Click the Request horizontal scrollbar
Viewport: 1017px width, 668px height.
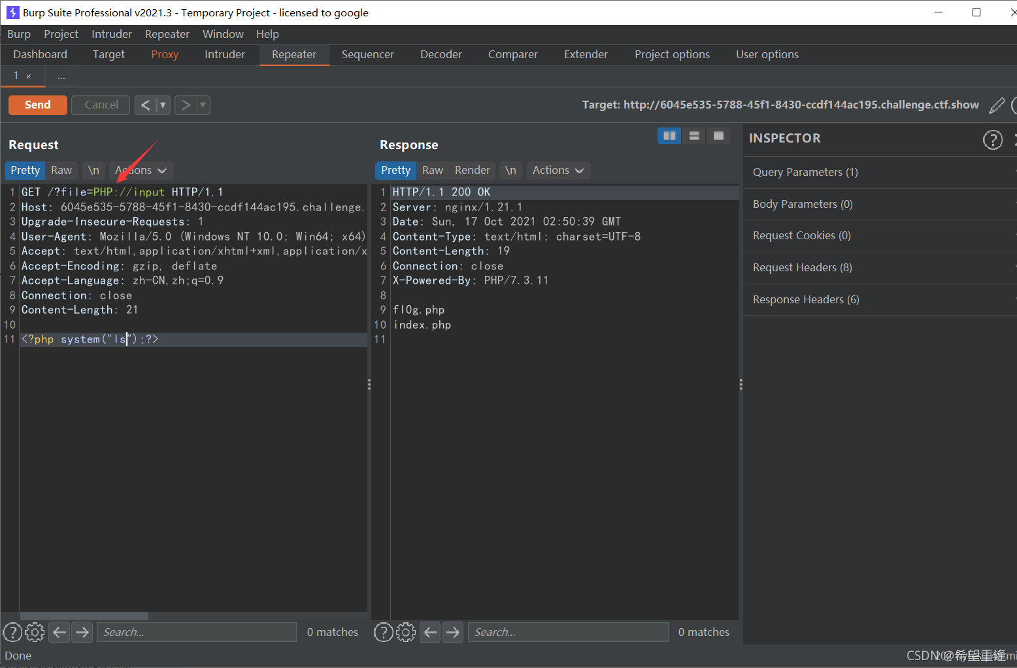coord(84,616)
